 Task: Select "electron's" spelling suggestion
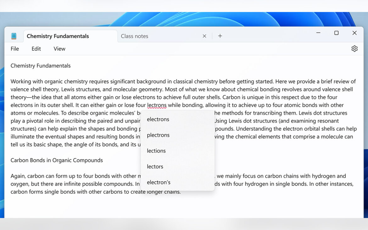tap(159, 182)
